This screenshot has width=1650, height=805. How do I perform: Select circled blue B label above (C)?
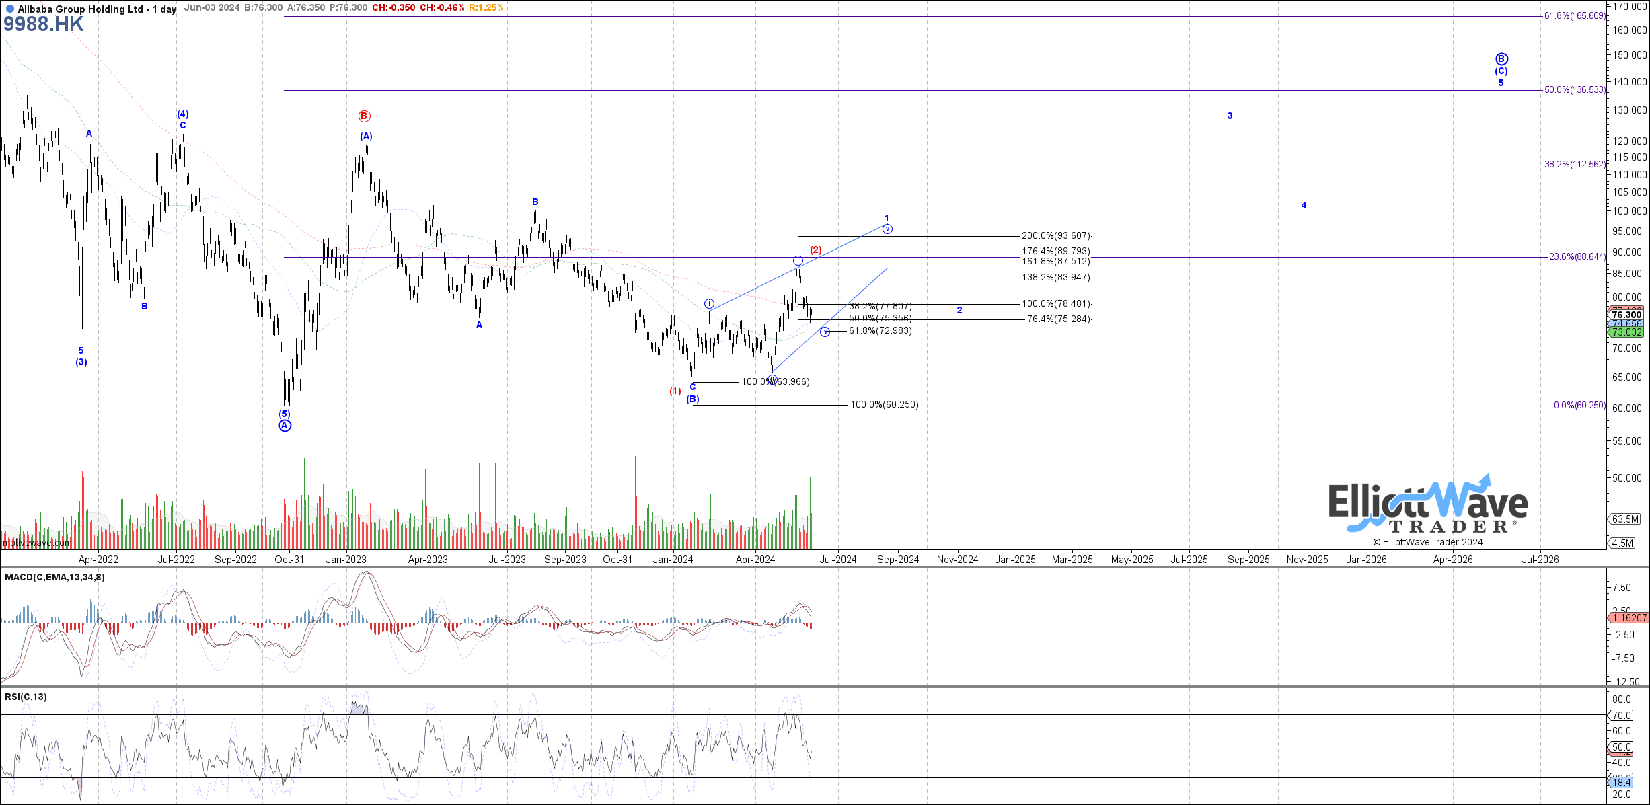[x=1501, y=59]
